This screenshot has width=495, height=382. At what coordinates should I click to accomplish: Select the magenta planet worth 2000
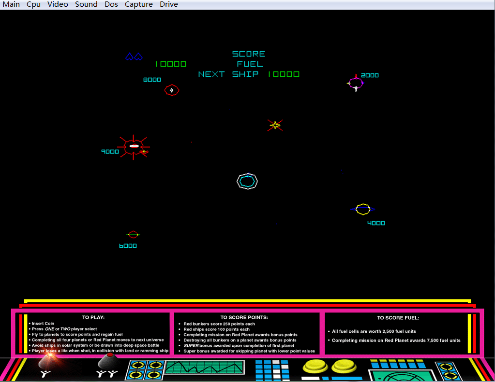pos(356,83)
